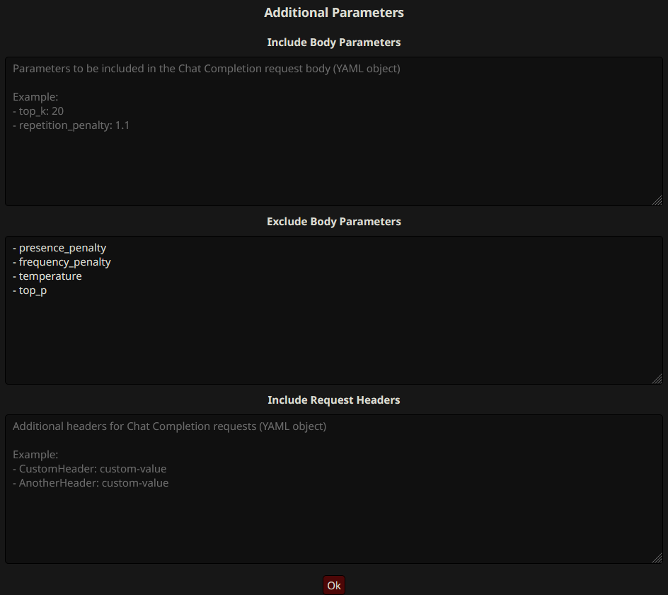Place cursor on the temperature line
668x595 pixels.
pos(47,276)
